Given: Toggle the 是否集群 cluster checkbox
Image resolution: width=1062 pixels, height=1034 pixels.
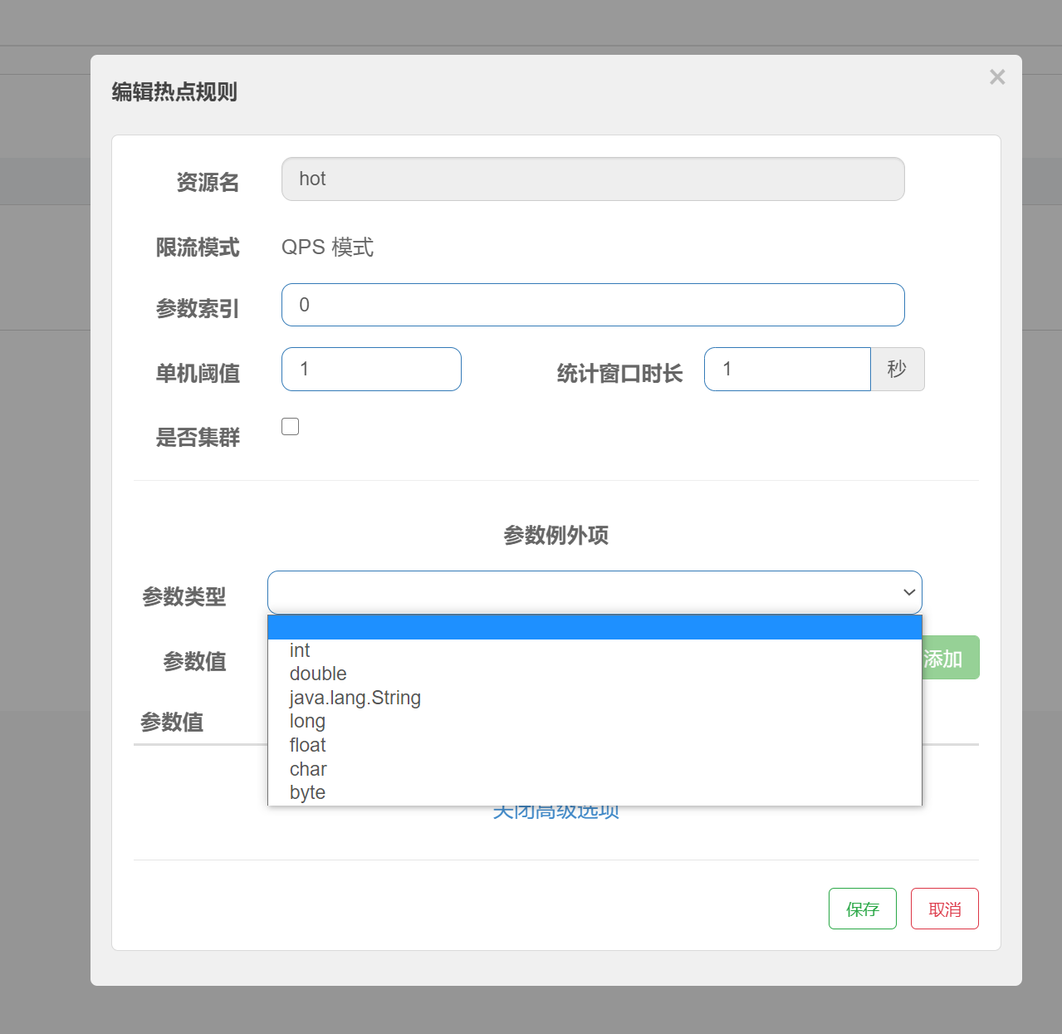Looking at the screenshot, I should point(290,427).
